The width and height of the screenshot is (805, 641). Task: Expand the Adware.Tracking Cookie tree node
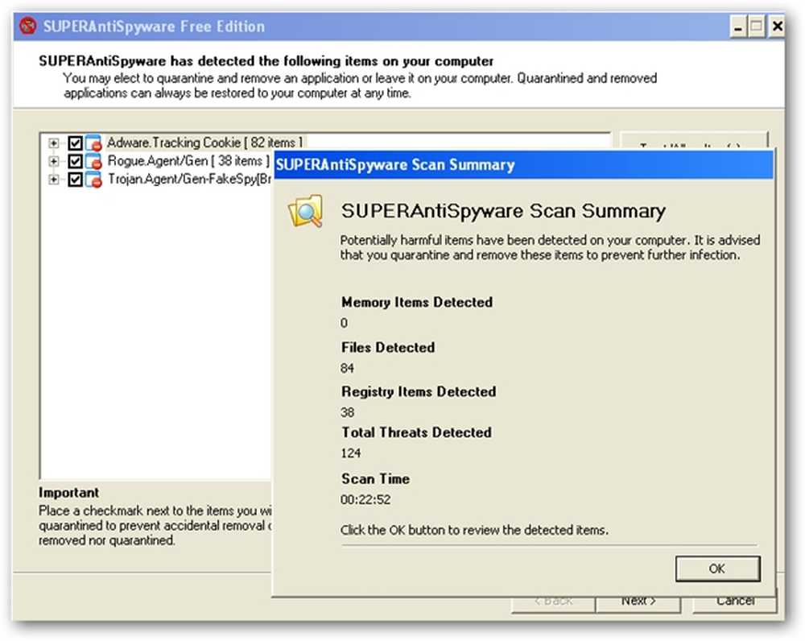pyautogui.click(x=53, y=143)
